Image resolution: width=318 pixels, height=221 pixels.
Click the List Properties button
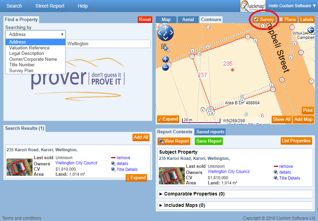[x=296, y=141]
